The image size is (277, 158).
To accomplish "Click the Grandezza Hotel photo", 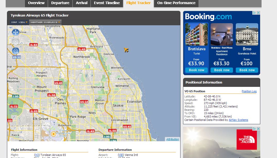I will click(247, 35).
